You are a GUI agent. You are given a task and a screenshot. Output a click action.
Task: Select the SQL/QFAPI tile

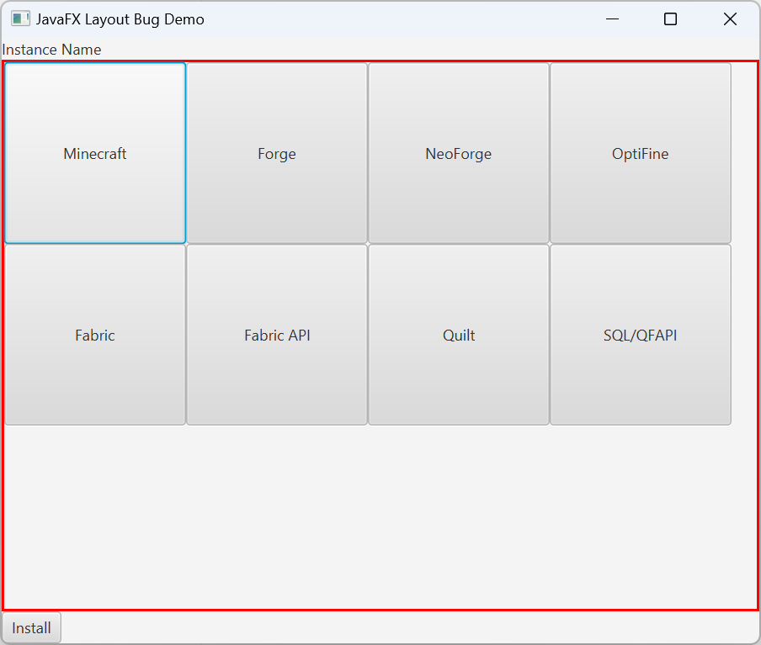[641, 335]
